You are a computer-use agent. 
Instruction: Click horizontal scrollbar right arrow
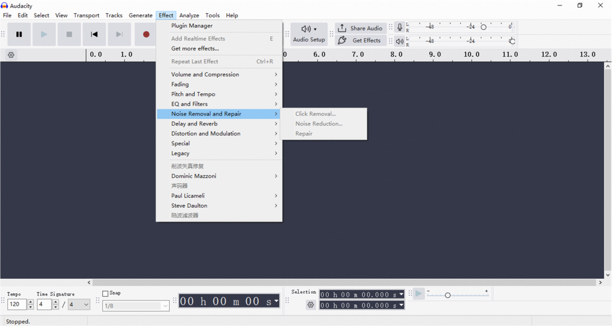click(x=600, y=282)
